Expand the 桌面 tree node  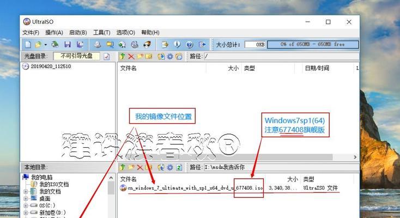tap(26, 198)
